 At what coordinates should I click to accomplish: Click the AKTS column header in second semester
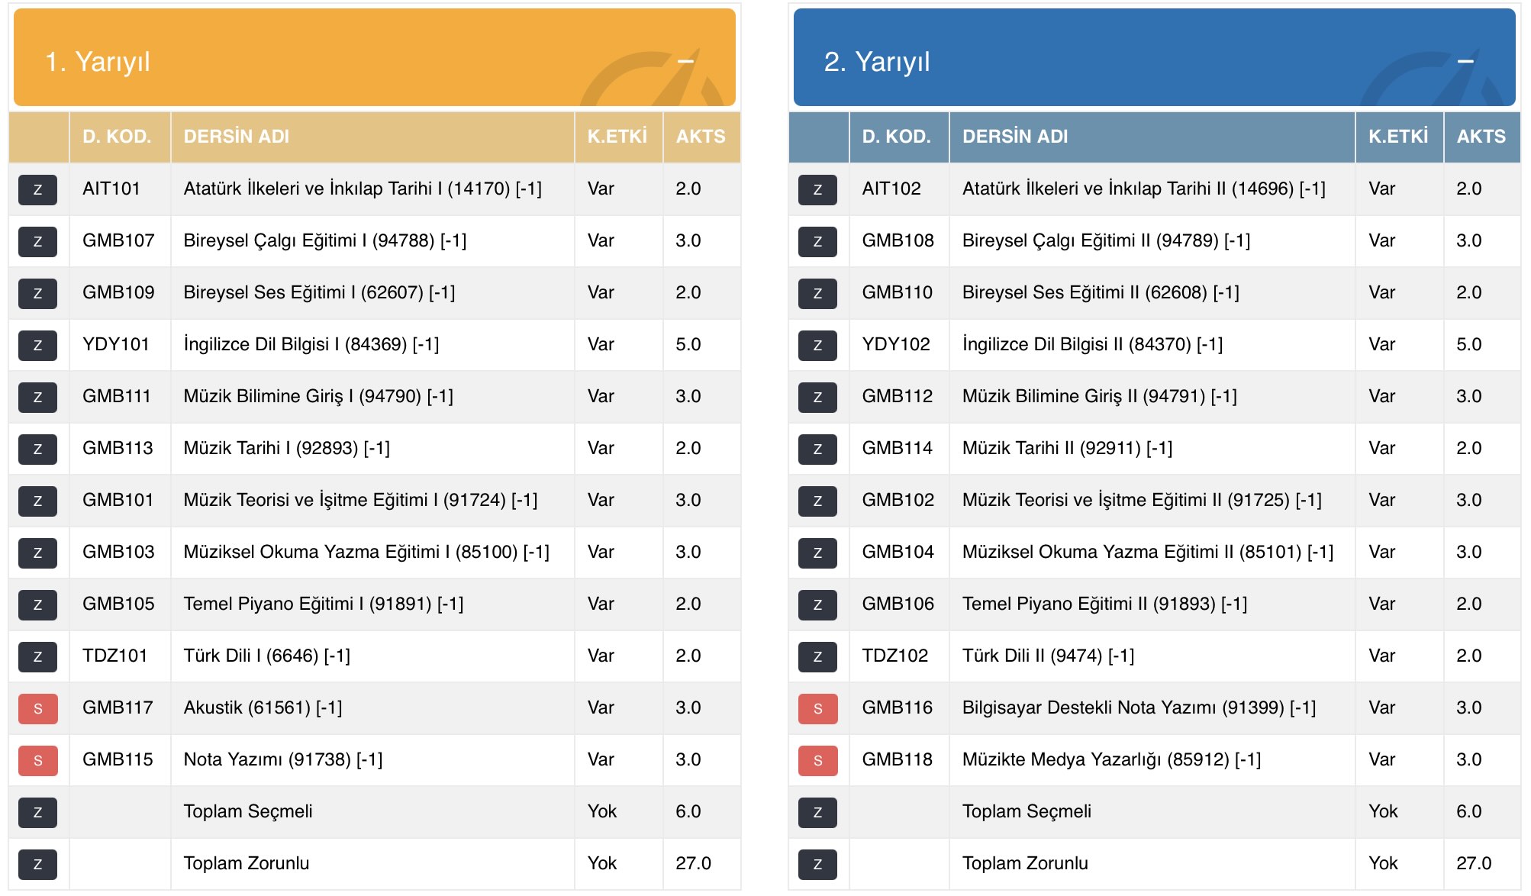pyautogui.click(x=1481, y=137)
